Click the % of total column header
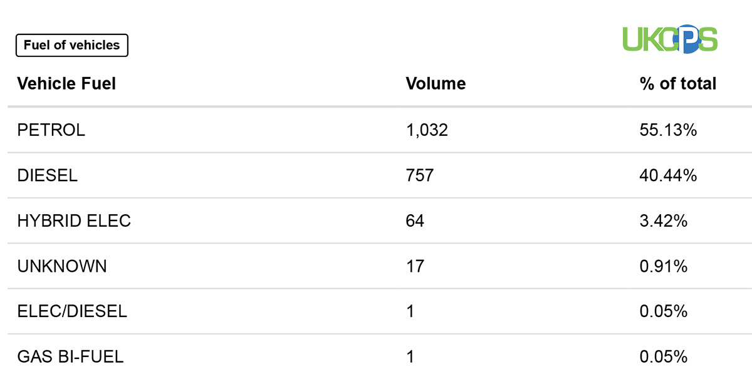 click(678, 83)
